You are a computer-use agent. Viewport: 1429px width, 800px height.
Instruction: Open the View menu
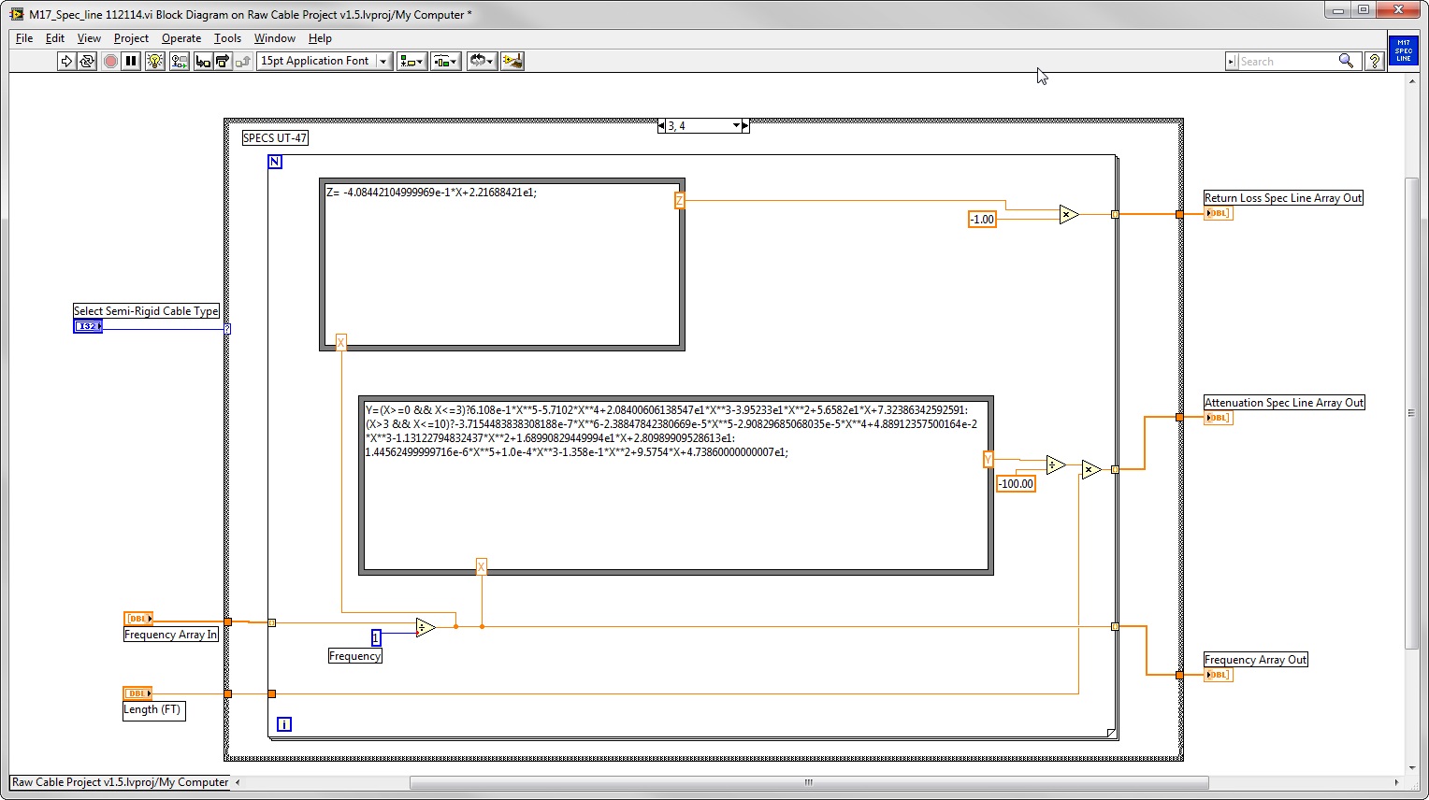coord(89,38)
